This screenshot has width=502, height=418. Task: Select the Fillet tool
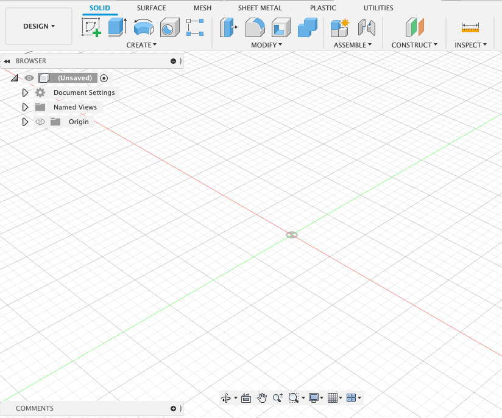click(255, 27)
